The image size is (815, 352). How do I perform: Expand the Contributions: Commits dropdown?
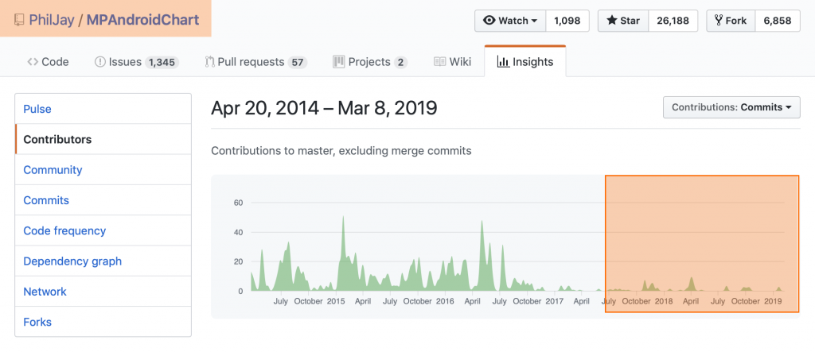pos(731,107)
